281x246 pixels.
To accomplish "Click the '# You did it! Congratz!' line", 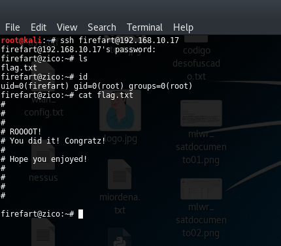I will [x=53, y=141].
